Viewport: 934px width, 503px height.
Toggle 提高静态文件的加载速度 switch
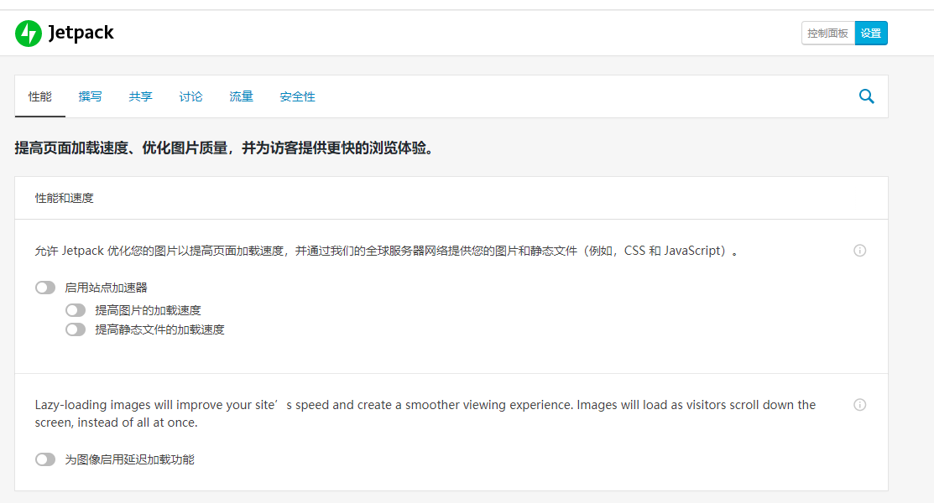point(76,329)
